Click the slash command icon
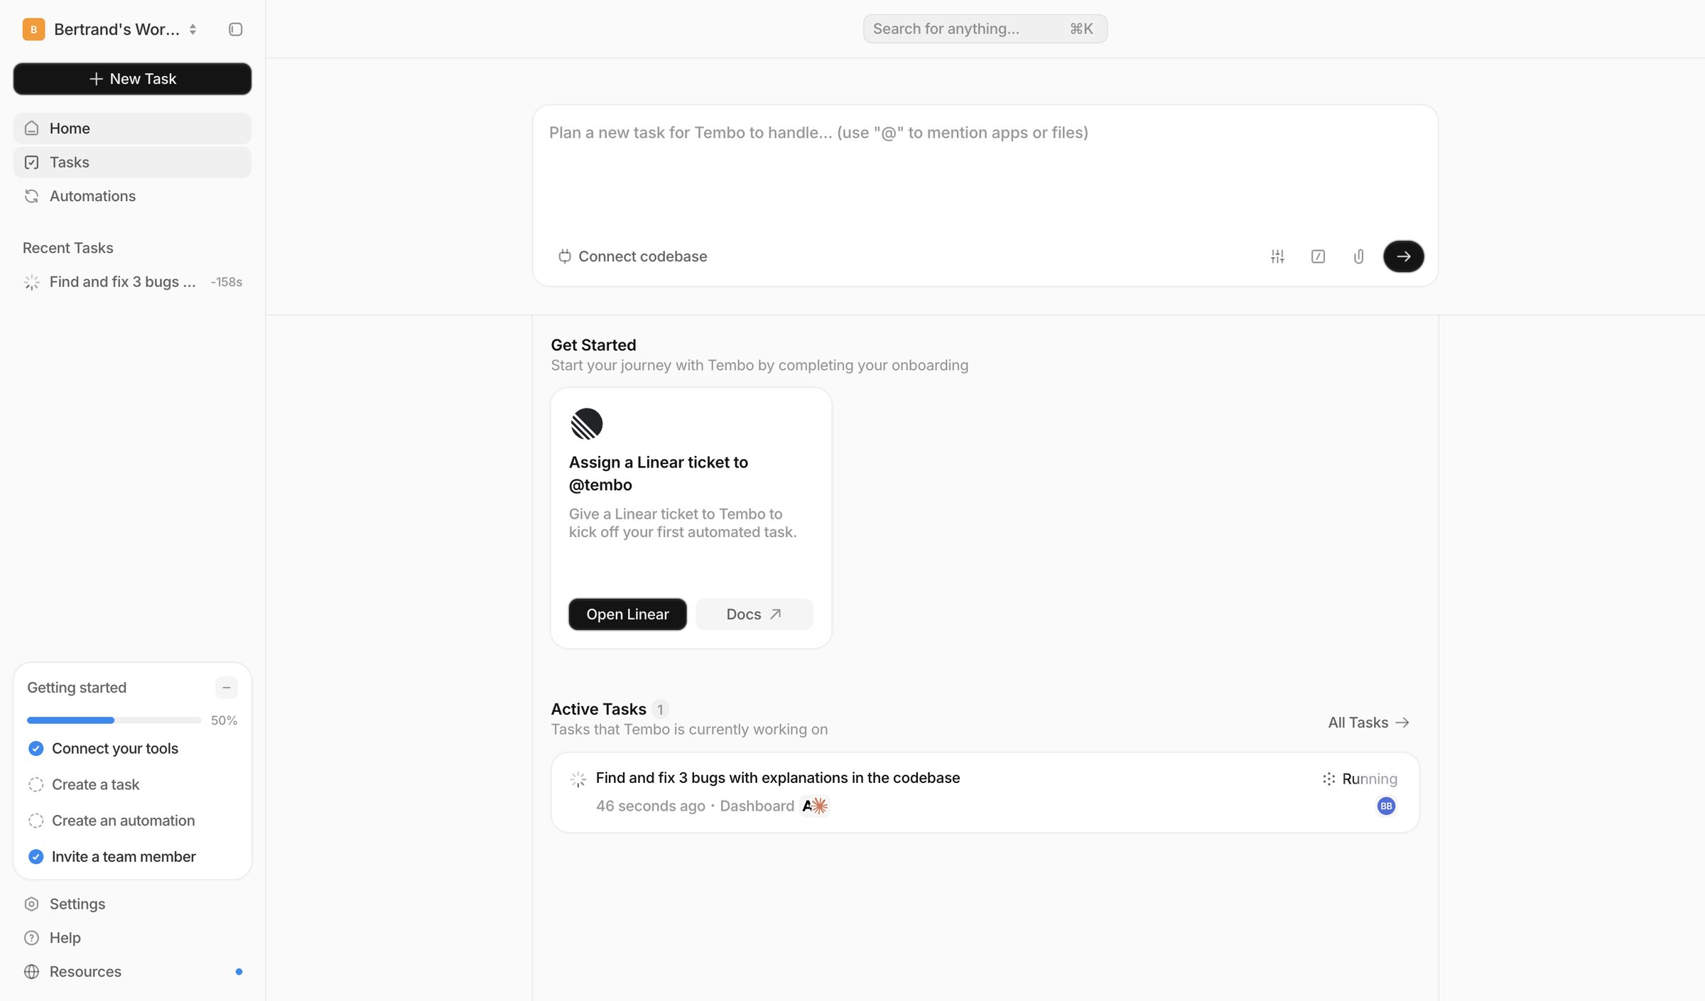The image size is (1705, 1001). pos(1318,256)
